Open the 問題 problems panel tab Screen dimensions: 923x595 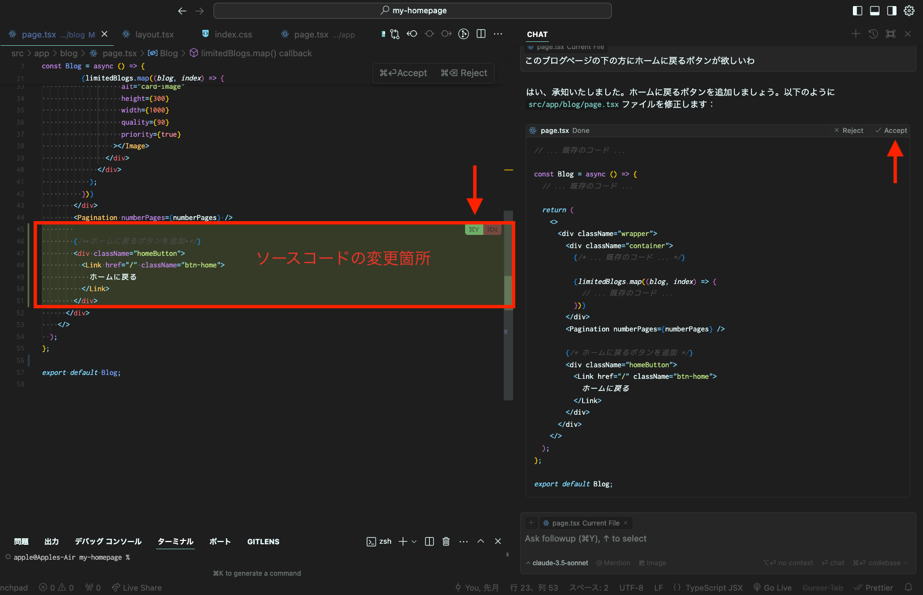tap(21, 542)
